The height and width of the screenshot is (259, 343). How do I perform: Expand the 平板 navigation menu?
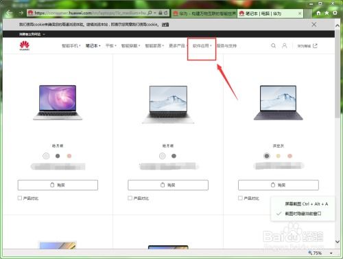coord(111,46)
